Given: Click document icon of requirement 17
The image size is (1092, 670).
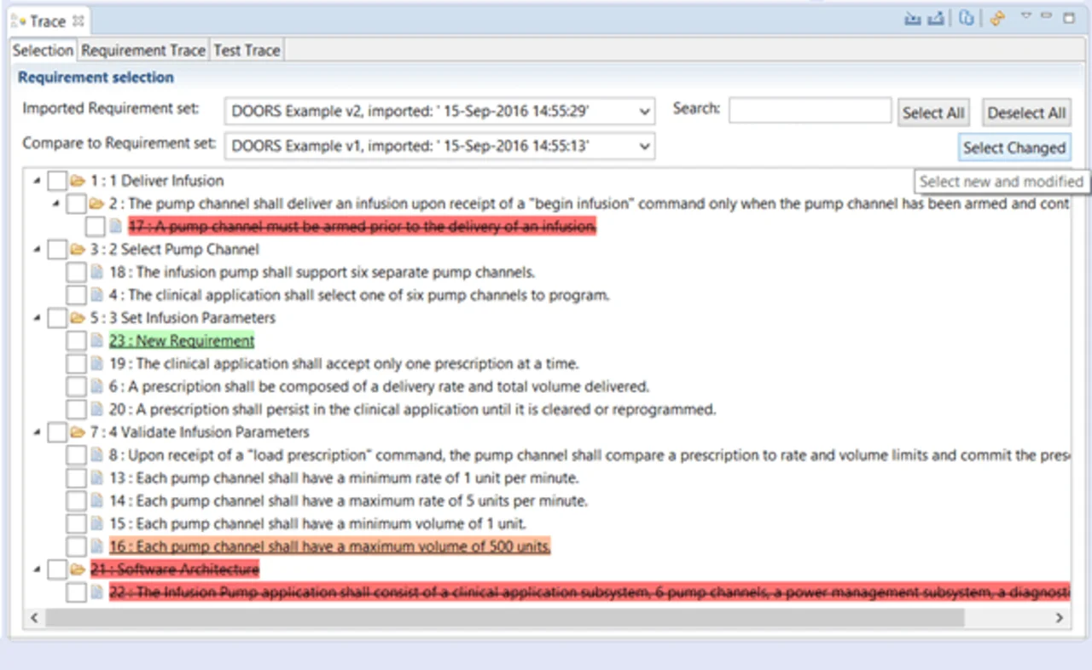Looking at the screenshot, I should pos(116,227).
